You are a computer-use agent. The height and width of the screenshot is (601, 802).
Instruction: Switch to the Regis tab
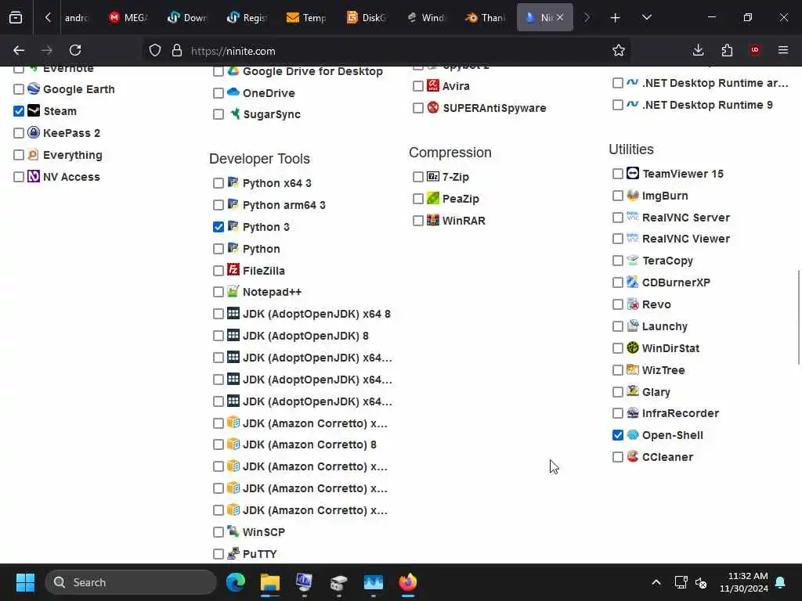point(247,17)
